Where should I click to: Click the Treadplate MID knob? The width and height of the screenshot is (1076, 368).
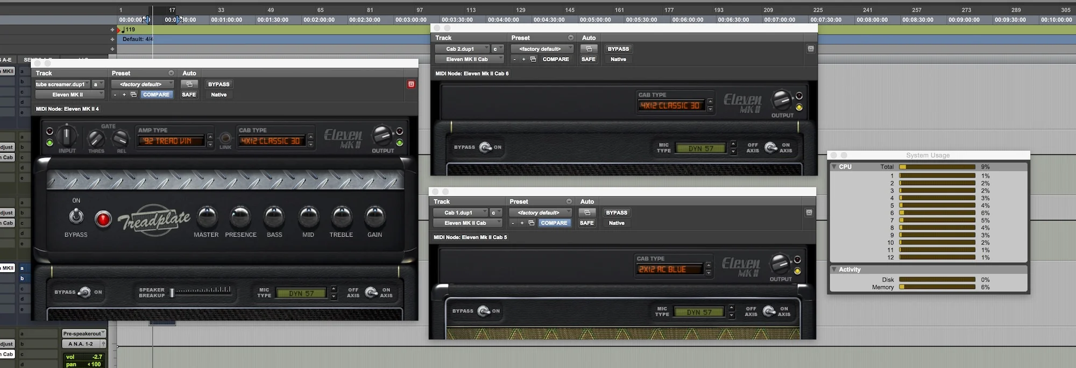click(309, 216)
